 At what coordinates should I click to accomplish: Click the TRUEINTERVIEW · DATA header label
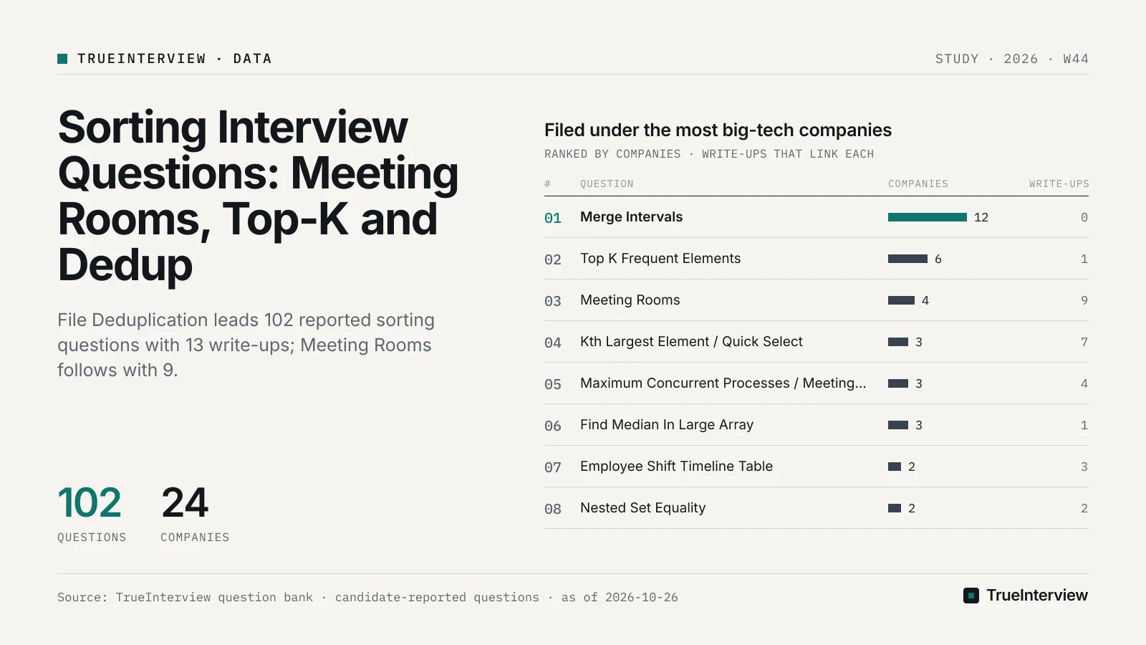pyautogui.click(x=175, y=59)
